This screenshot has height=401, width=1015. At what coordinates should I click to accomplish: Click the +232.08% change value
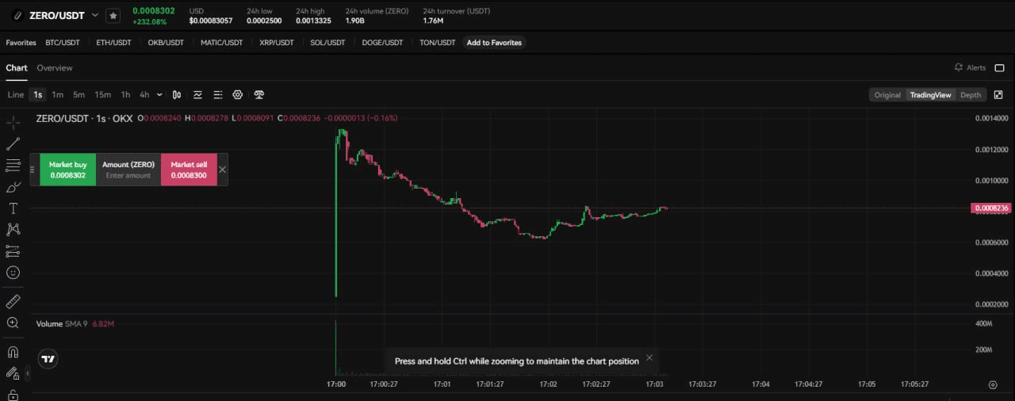tap(150, 21)
